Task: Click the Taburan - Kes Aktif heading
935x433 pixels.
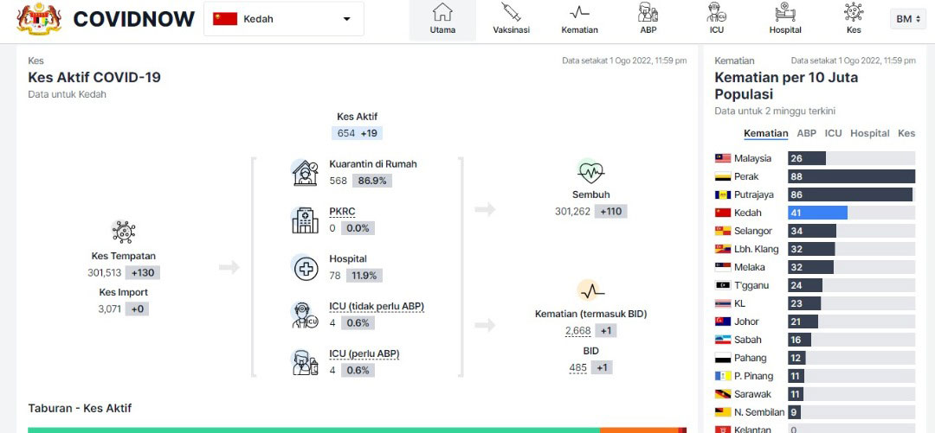Action: click(x=80, y=408)
